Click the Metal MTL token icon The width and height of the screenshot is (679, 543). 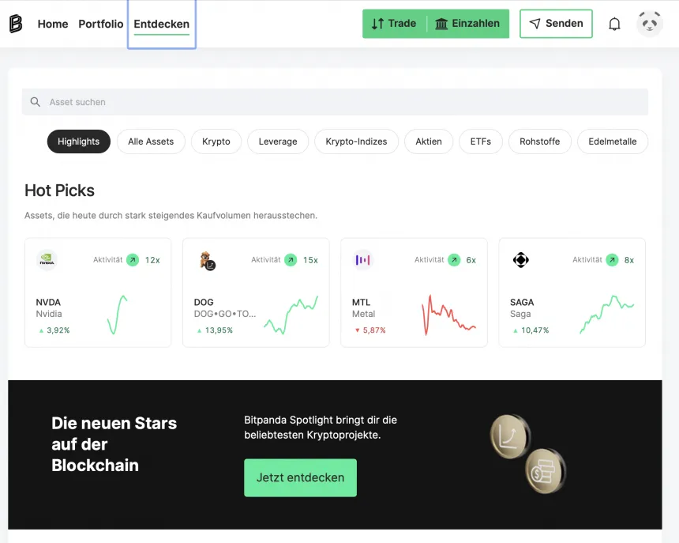pos(362,260)
